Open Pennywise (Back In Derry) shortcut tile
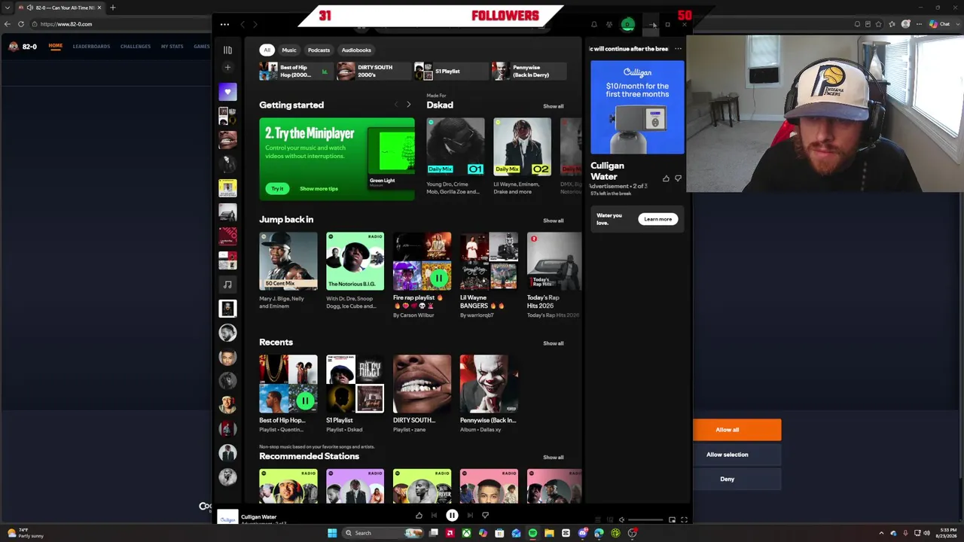 coord(529,71)
